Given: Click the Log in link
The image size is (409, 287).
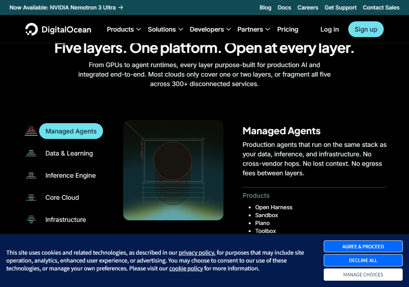Looking at the screenshot, I should click(329, 30).
